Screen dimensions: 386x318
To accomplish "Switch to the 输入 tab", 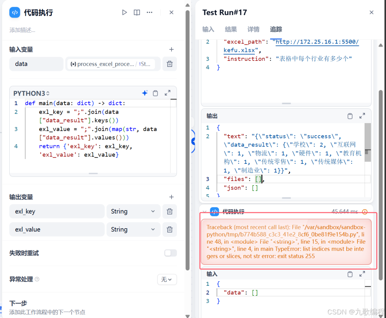I will (208, 29).
